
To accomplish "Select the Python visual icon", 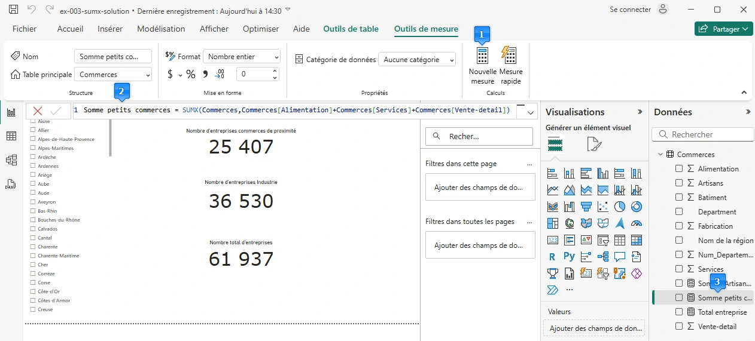I will (569, 257).
